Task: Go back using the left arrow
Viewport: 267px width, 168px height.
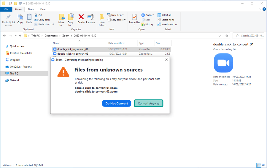Action: (4, 36)
